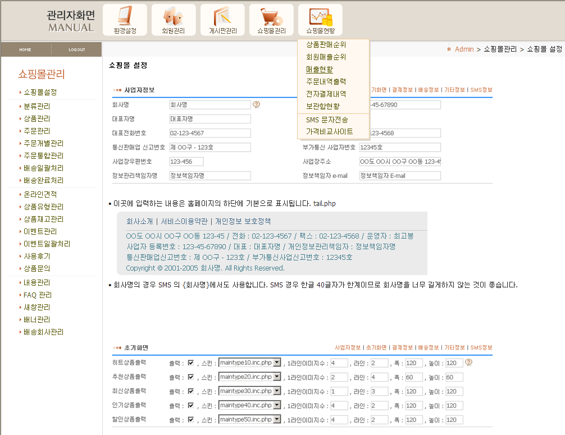Select the 쇼핑몰관리 cart icon
The image size is (565, 435).
(271, 20)
